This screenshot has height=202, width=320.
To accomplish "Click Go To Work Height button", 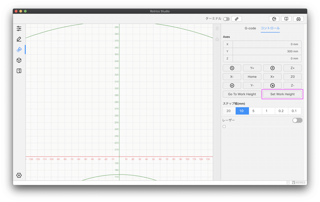I will [x=242, y=94].
